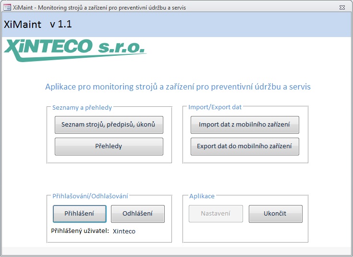Viewport: 353px width, 257px height.
Task: Click the Přihlašování/Odhlašování group label
Action: (90, 196)
